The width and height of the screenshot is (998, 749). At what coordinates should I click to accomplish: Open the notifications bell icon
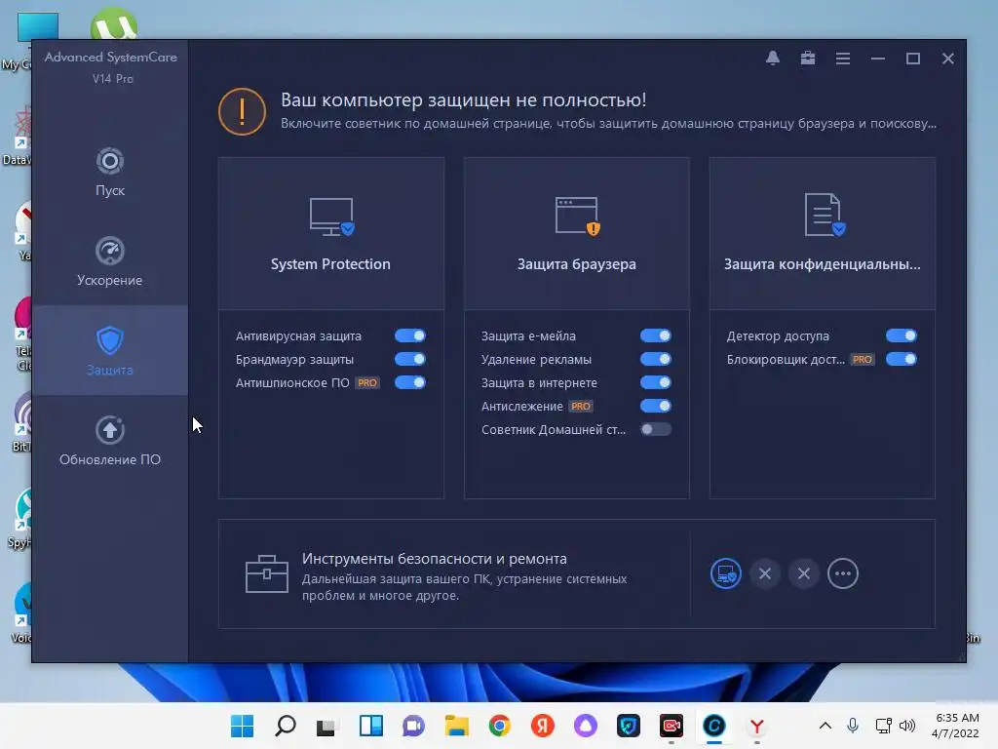[x=773, y=58]
